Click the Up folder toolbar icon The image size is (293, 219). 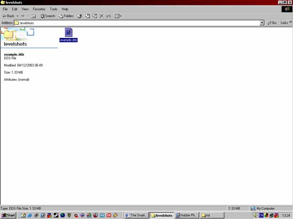33,16
